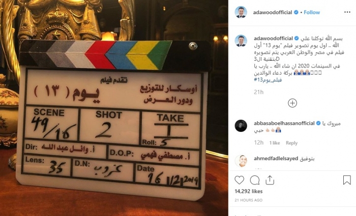Click the clapperboard post photo
This screenshot has width=356, height=216.
point(114,108)
